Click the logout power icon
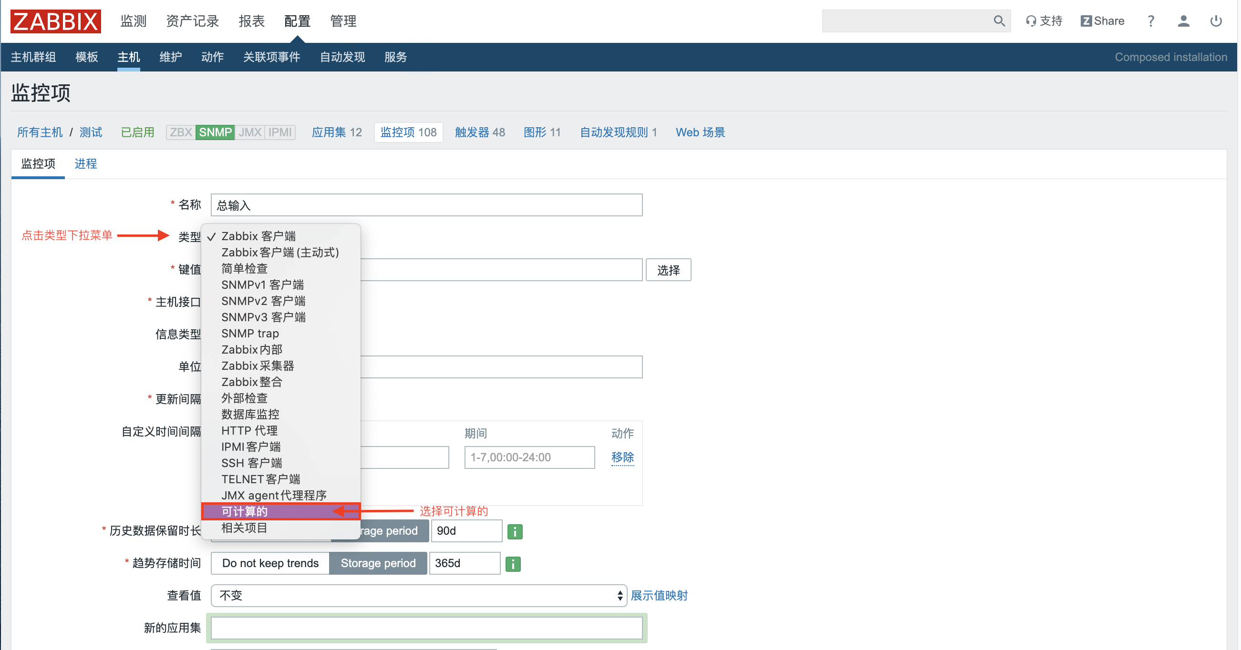The width and height of the screenshot is (1241, 650). tap(1216, 21)
